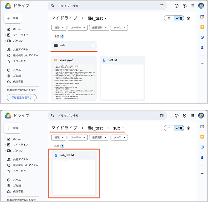Open more options for main.ipynb
208x202 pixels.
[x=93, y=60]
